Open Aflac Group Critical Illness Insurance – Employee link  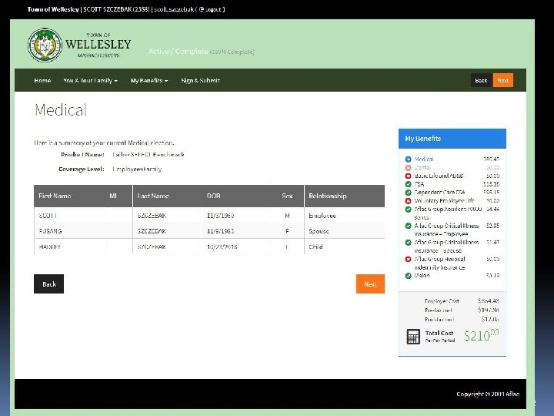446,230
